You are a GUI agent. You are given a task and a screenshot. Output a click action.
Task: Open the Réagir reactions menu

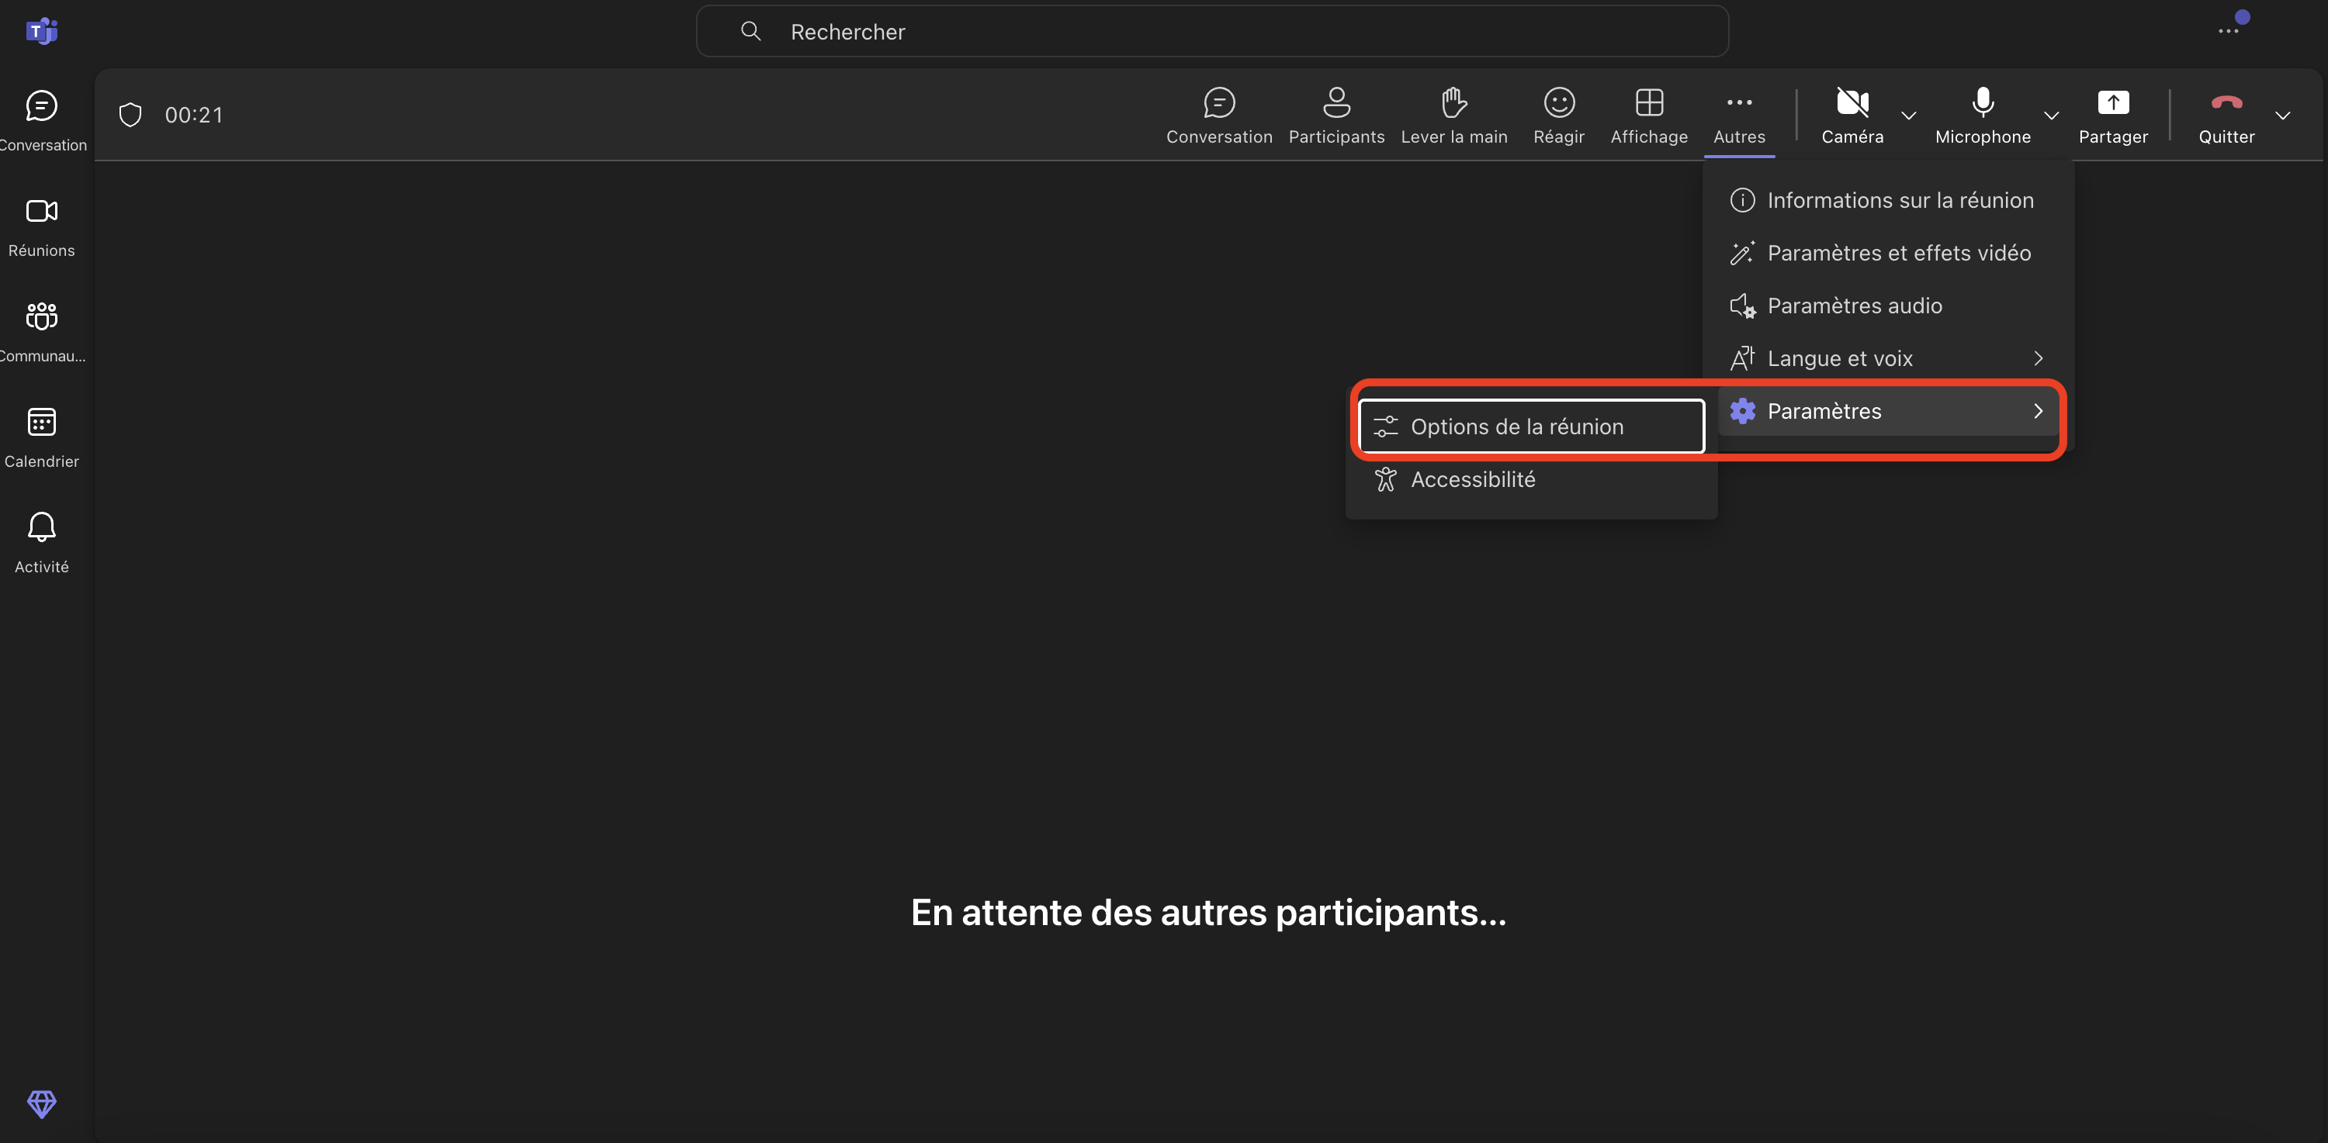coord(1558,115)
